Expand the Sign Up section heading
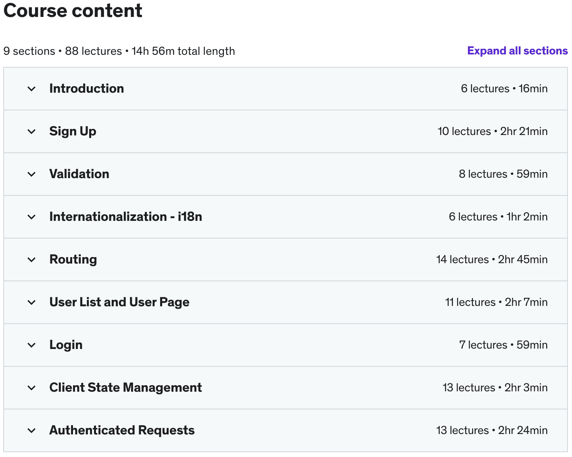This screenshot has width=572, height=457. click(73, 131)
